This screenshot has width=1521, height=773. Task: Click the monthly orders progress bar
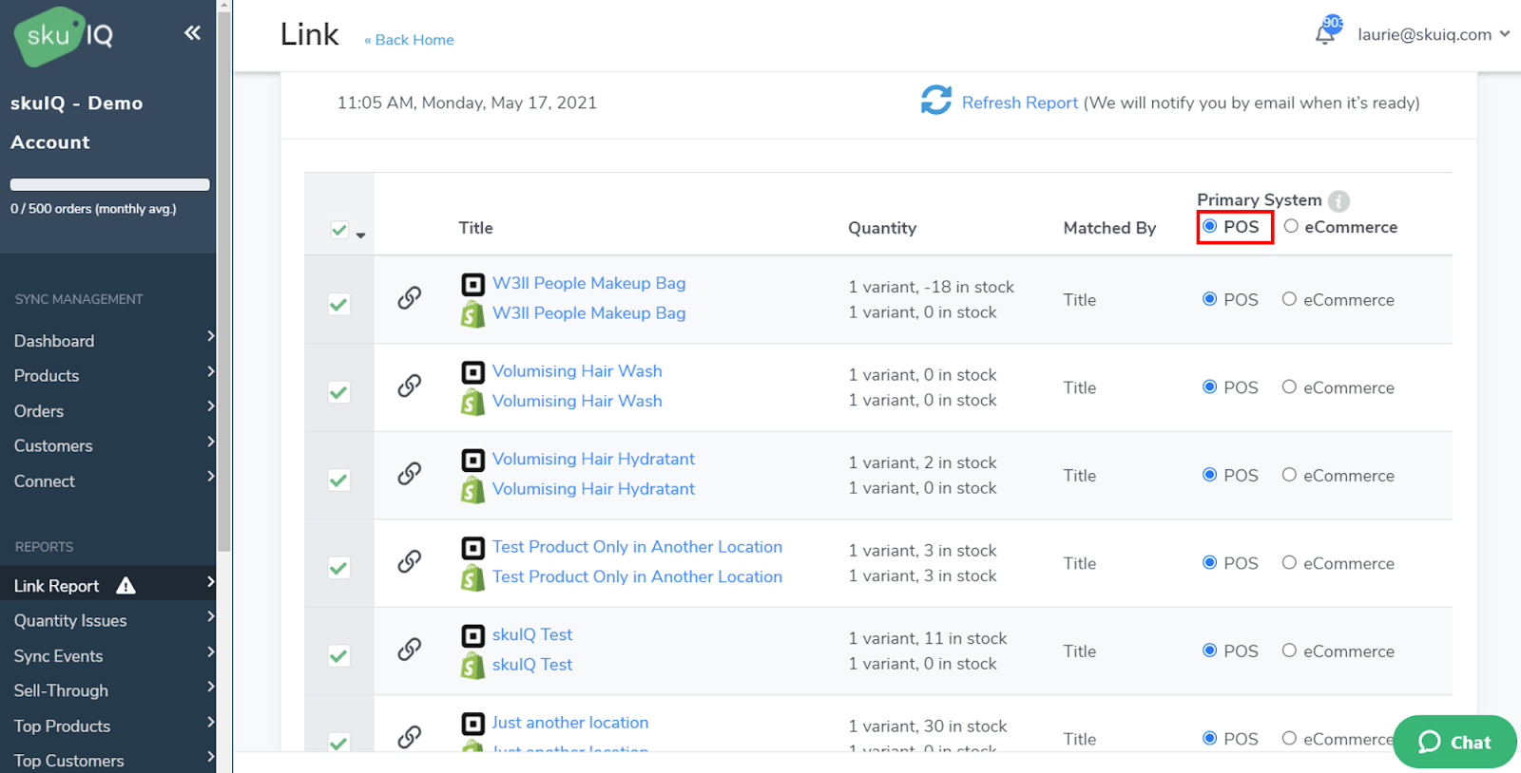point(109,184)
